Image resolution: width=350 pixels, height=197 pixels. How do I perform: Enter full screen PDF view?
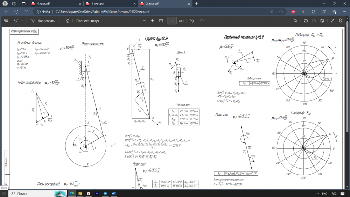[x=332, y=21]
